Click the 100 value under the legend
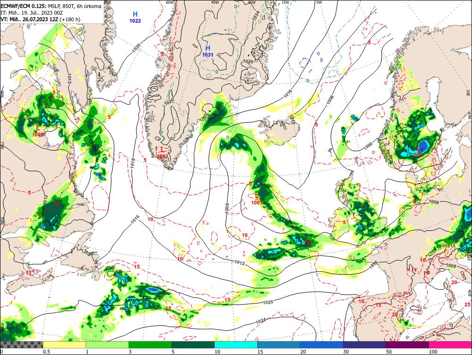 pyautogui.click(x=433, y=352)
